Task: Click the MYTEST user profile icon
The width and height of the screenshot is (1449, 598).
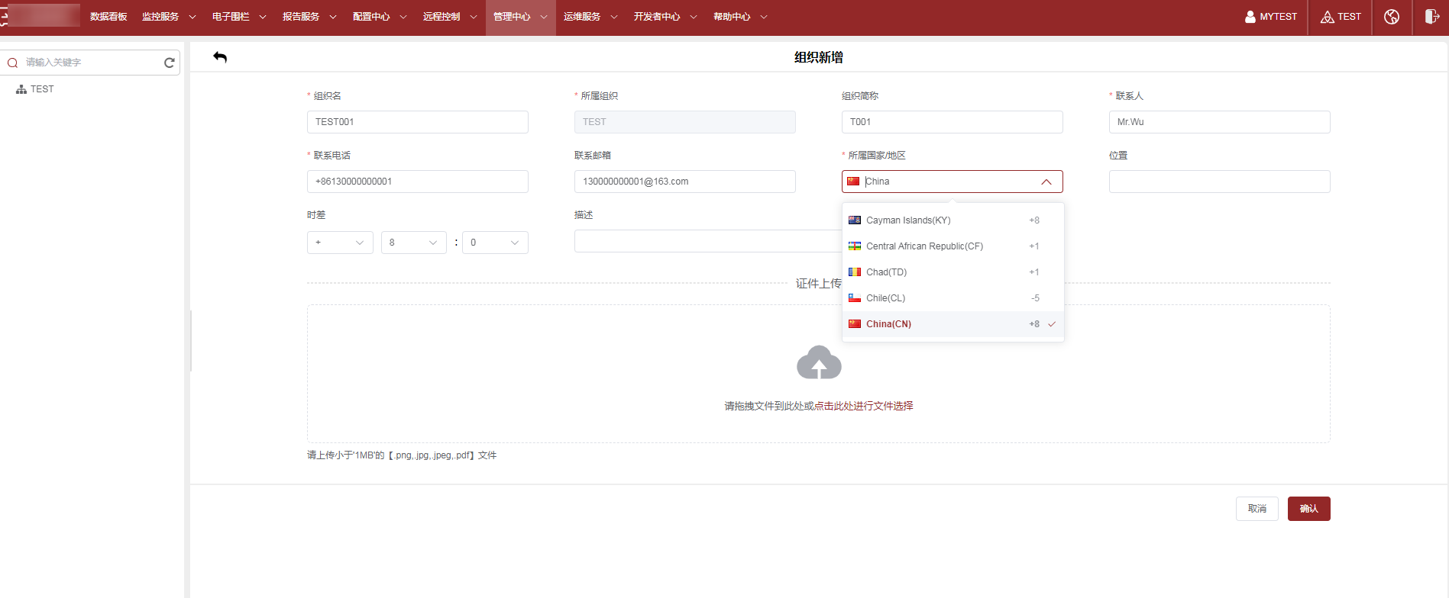Action: click(1250, 17)
